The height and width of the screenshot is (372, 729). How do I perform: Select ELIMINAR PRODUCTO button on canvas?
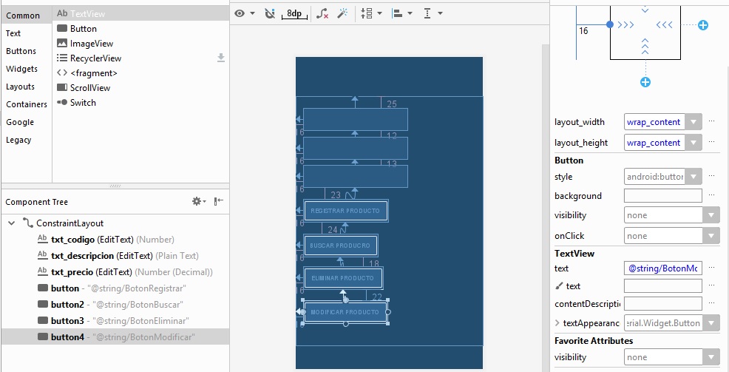click(x=343, y=278)
